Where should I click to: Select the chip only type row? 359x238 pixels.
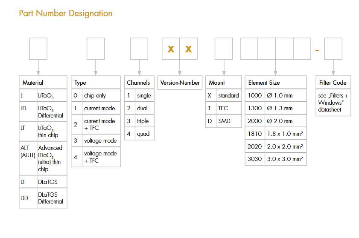(96, 96)
